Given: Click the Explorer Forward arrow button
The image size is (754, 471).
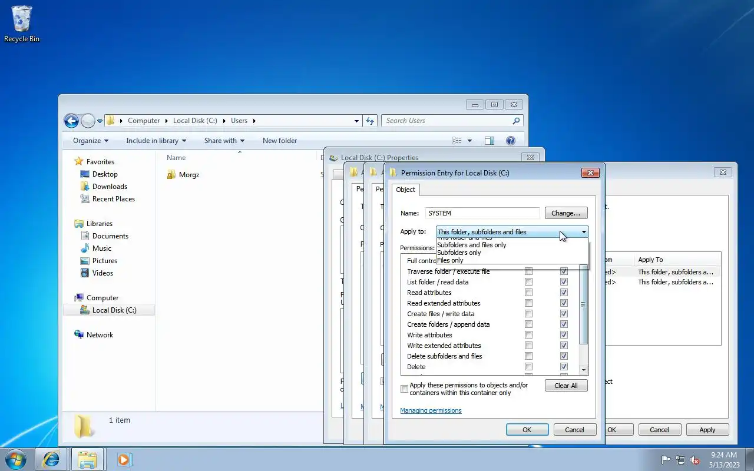Looking at the screenshot, I should pos(88,121).
